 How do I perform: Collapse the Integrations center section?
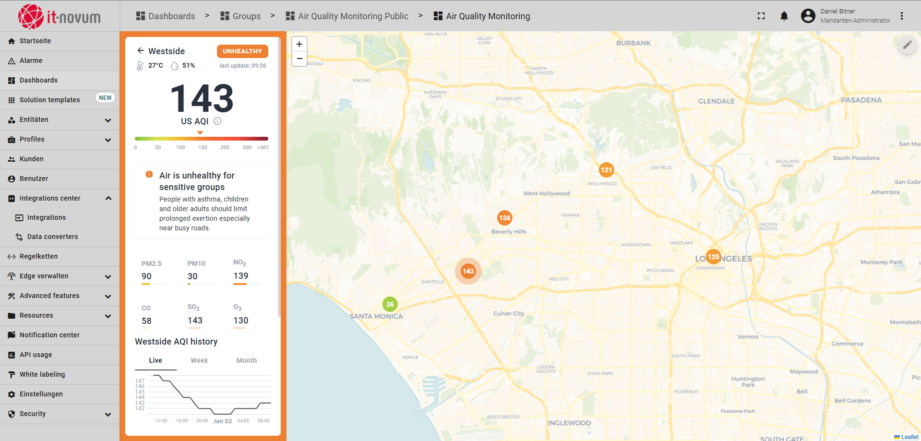click(108, 198)
